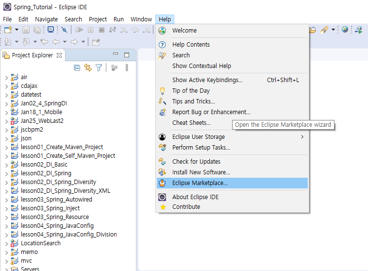
Task: Select lesson04_Spring_JavaConfig_Division project
Action: [x=69, y=235]
